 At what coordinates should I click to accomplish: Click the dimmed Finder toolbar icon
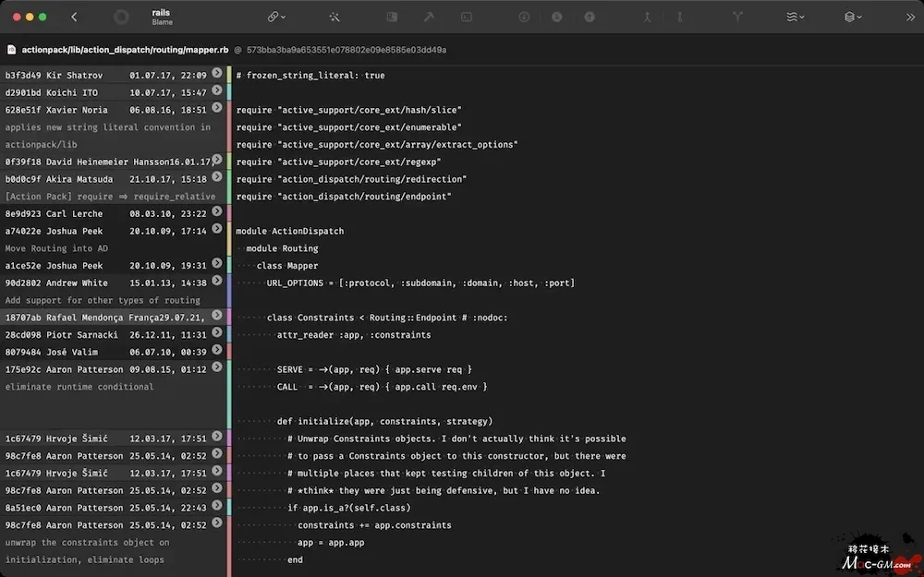(392, 17)
